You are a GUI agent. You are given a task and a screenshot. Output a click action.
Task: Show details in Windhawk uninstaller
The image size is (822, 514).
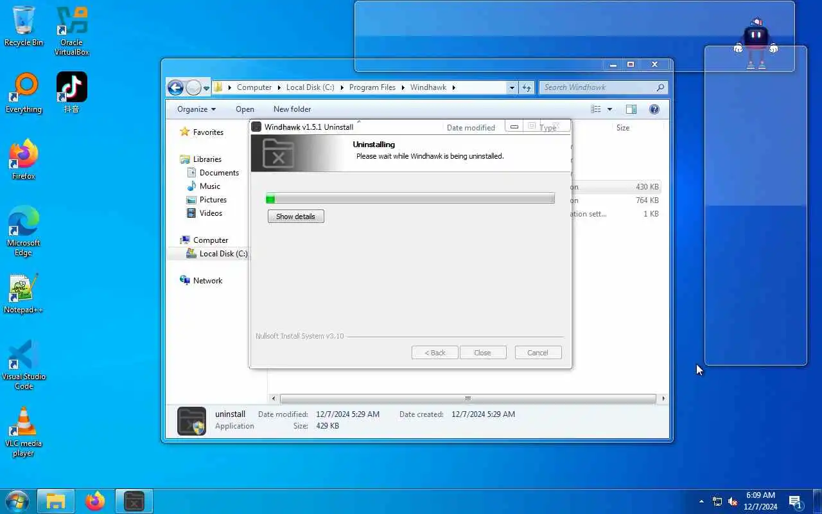[296, 217]
